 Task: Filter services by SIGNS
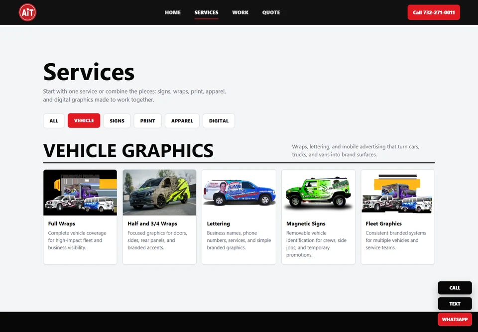[x=117, y=121]
